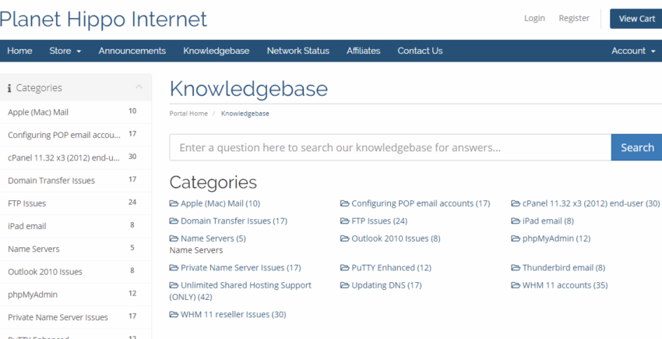The height and width of the screenshot is (339, 662).
Task: Select Configuring POP email accounts in sidebar
Action: coord(76,135)
